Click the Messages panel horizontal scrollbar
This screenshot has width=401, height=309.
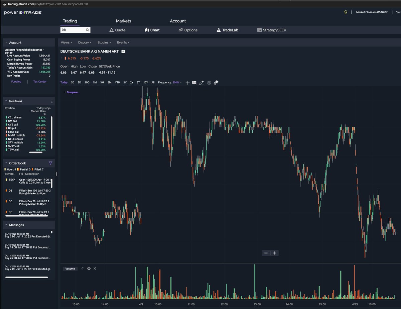(x=27, y=277)
